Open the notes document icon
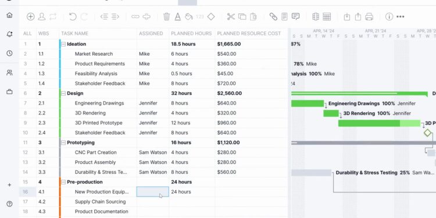436x218 pixels. (x=284, y=17)
